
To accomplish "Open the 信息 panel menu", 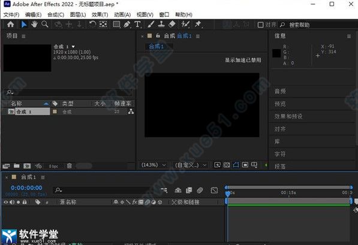I will (349, 36).
